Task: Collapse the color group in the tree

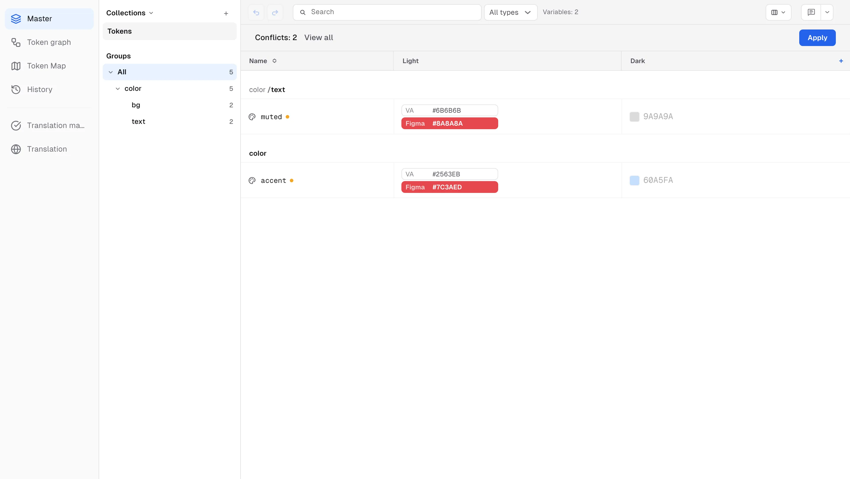Action: point(118,88)
